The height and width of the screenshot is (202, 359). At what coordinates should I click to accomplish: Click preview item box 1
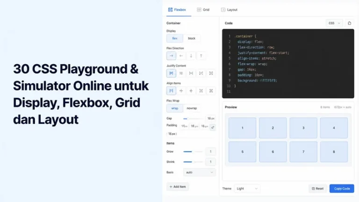point(242,128)
